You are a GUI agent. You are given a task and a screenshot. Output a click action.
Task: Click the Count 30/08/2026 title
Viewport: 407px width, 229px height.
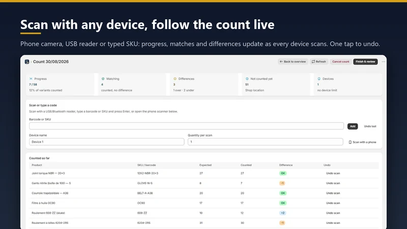[51, 62]
